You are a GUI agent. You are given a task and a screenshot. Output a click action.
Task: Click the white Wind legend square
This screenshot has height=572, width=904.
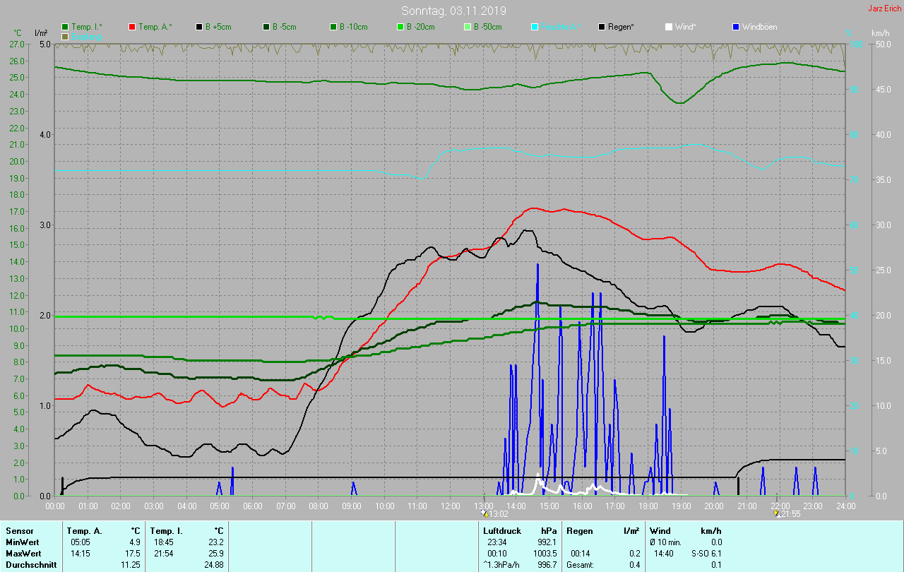pyautogui.click(x=668, y=27)
